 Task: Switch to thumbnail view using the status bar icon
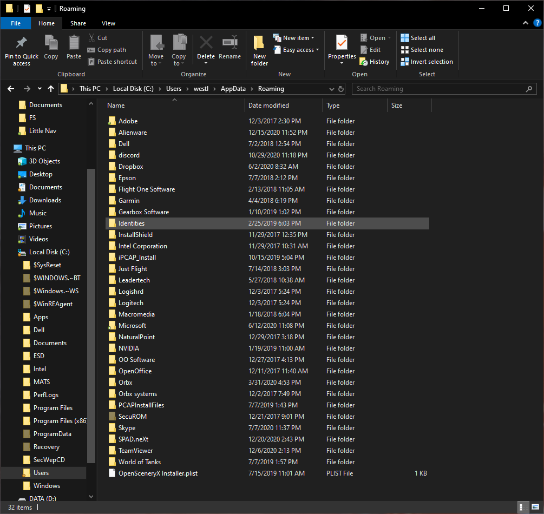[x=536, y=507]
